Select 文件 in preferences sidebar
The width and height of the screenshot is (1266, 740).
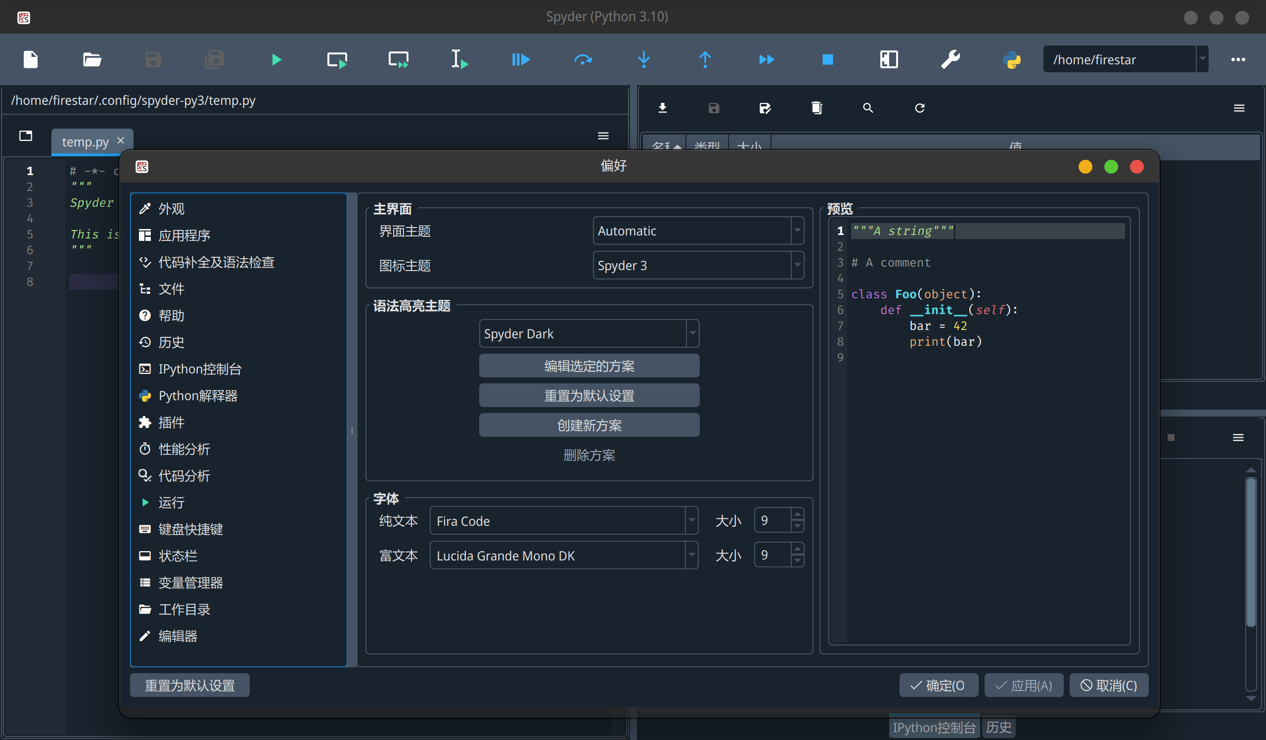[x=238, y=289]
